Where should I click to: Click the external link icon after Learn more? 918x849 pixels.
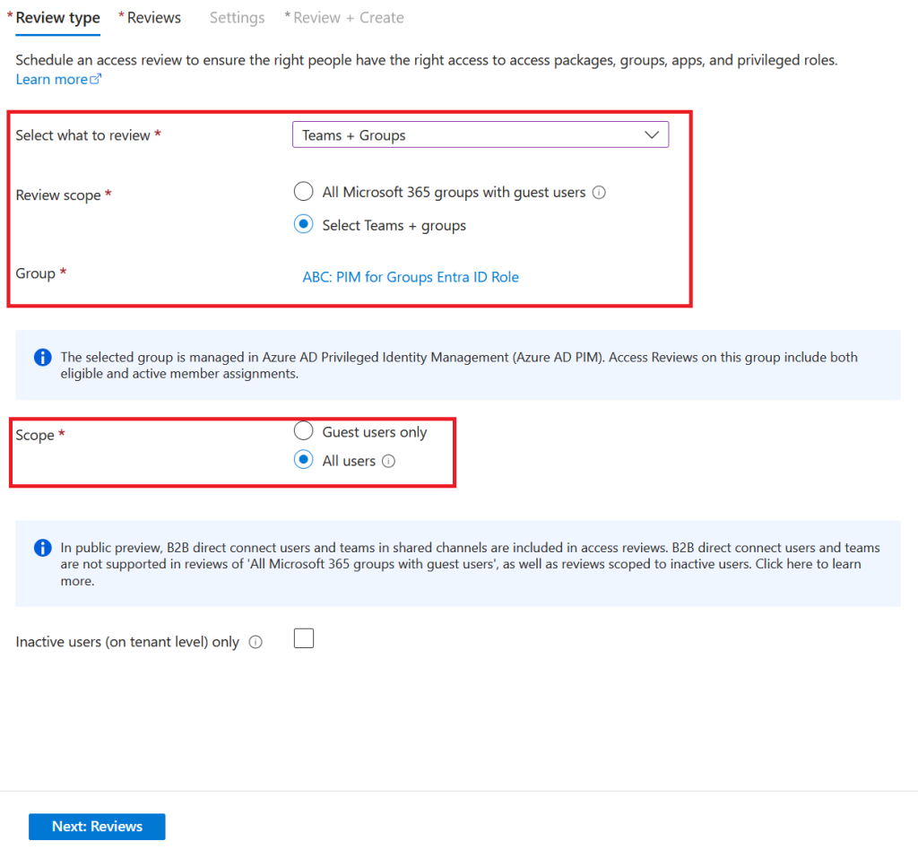click(96, 80)
